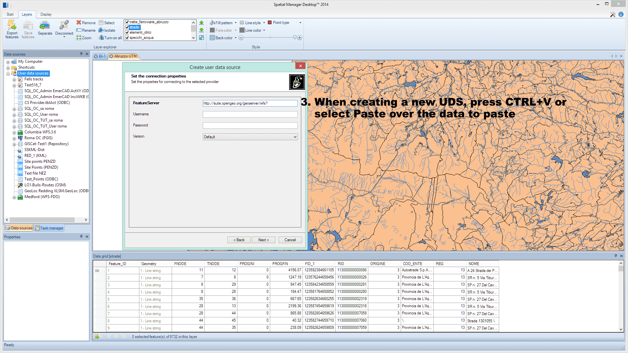The image size is (628, 353).
Task: Click the Data sources bottom tab
Action: [x=19, y=228]
